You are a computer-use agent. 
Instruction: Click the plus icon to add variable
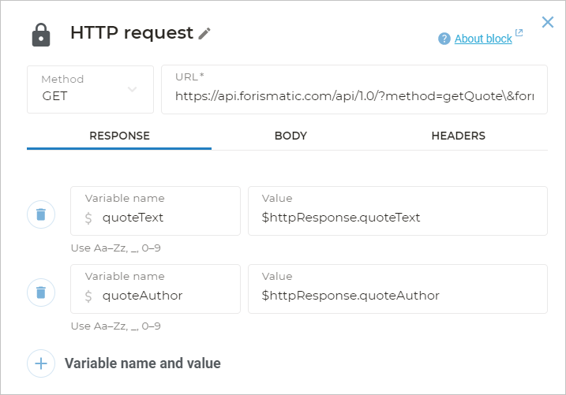[41, 363]
